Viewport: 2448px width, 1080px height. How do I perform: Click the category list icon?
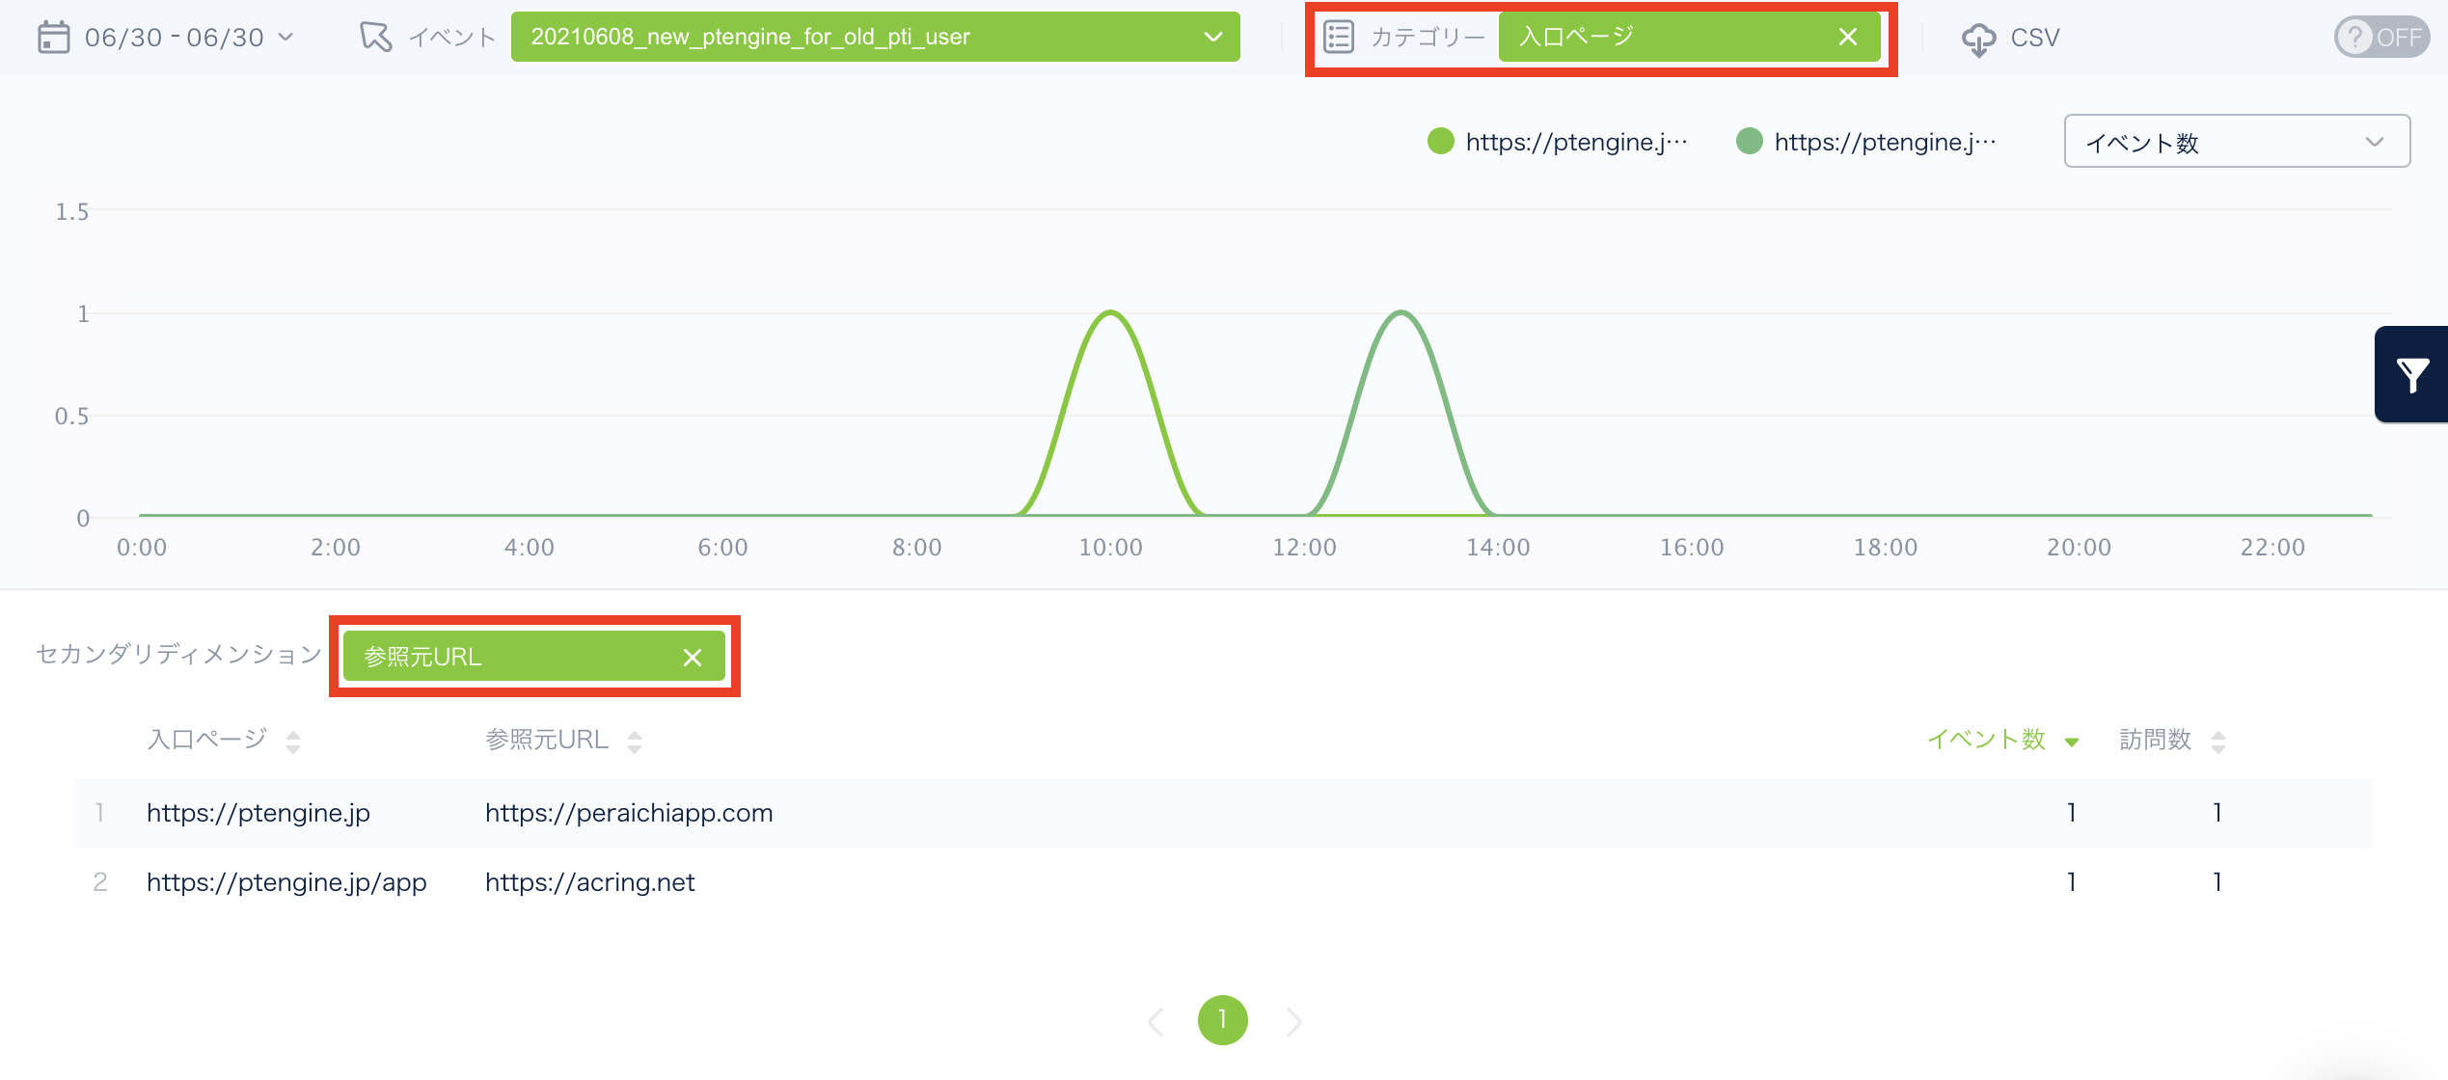[1338, 37]
